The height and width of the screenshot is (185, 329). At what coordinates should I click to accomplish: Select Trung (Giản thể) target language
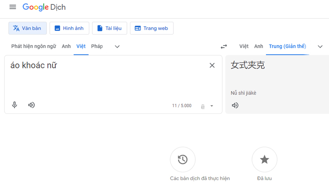pos(287,46)
